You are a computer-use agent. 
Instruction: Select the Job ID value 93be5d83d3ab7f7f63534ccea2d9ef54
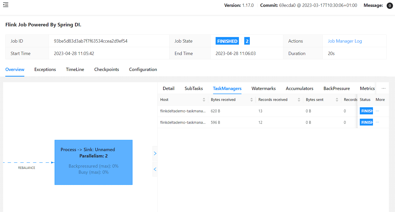click(x=91, y=41)
